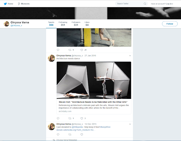Image resolution: width=181 pixels, height=141 pixels.
Task: Retweet the Wikipedia donation tweet
Action: click(x=70, y=135)
